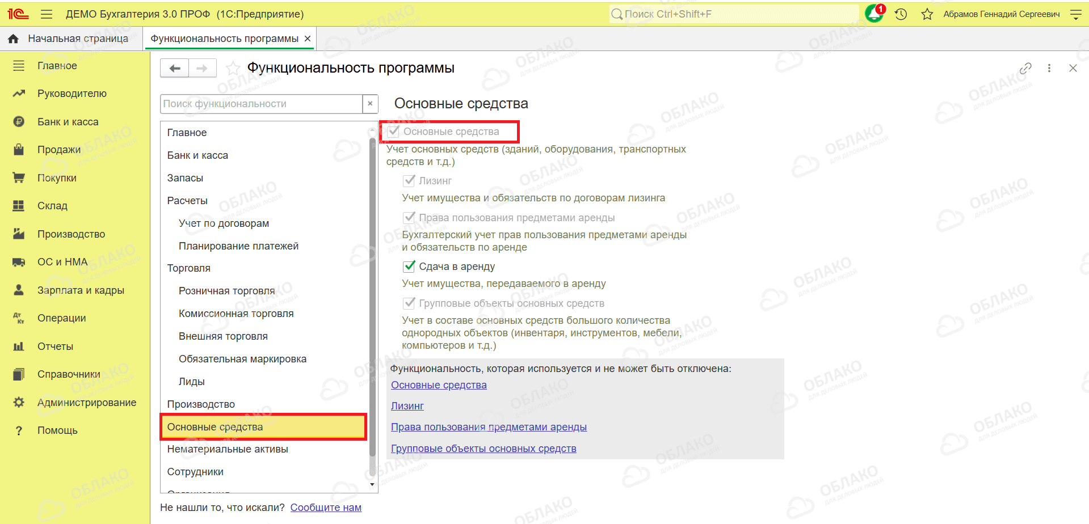Focus the global Поиск Ctrl+Shift+F field
Viewport: 1089px width, 524px height.
point(734,14)
